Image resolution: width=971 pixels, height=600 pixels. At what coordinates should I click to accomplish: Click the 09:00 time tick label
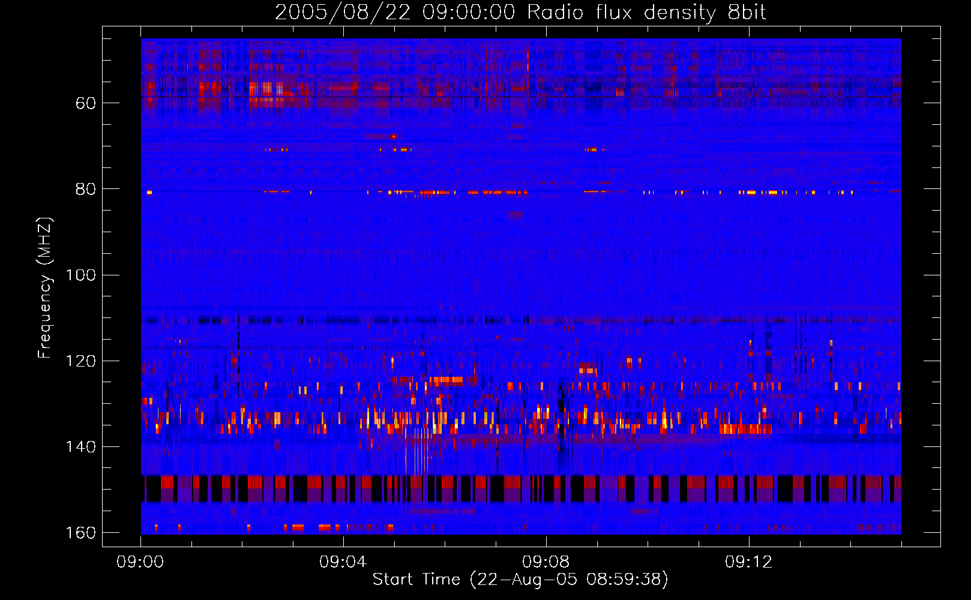click(x=140, y=562)
